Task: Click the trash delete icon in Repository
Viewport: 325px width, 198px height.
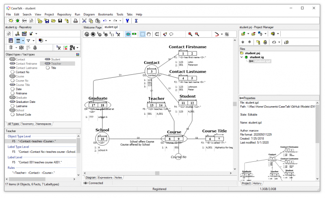Action: (11, 48)
